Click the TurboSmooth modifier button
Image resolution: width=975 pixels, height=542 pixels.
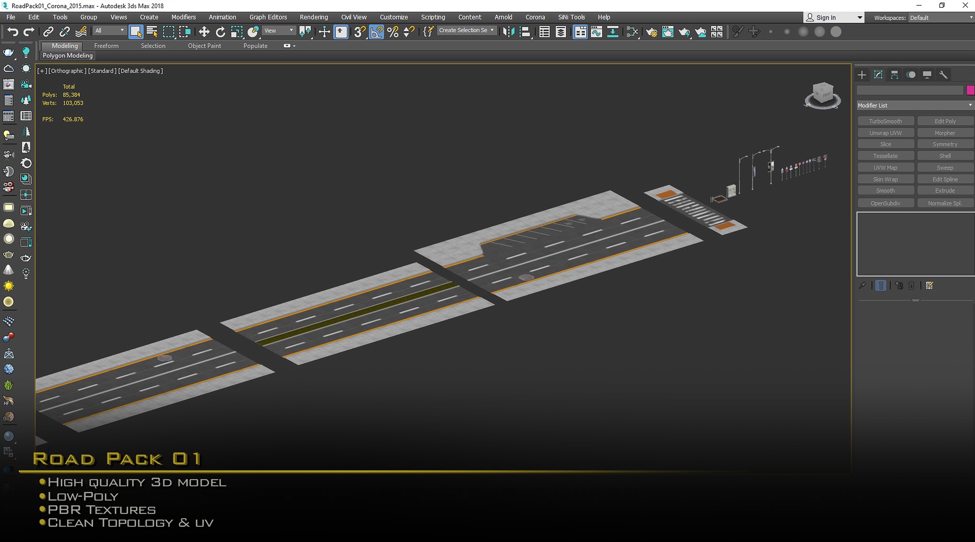point(886,121)
